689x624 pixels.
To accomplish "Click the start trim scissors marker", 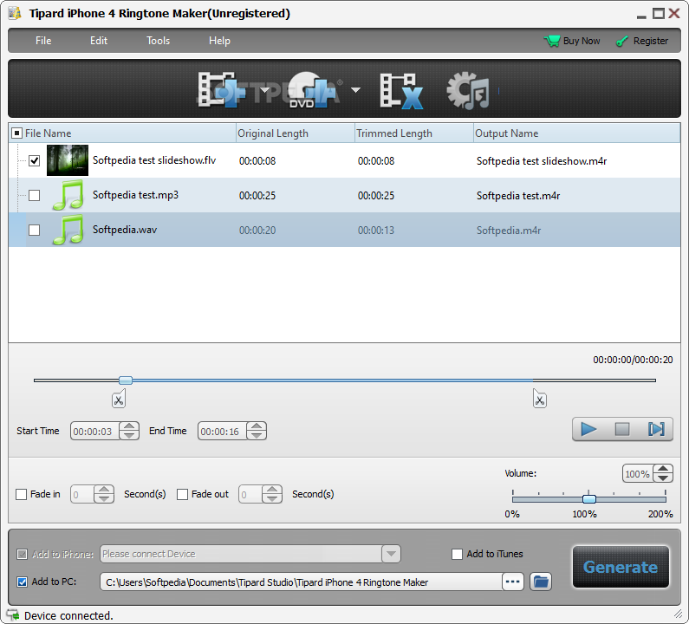I will point(119,399).
